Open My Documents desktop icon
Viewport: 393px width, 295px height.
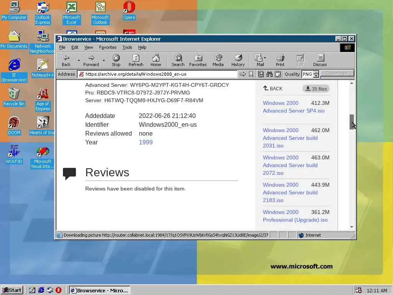tap(14, 40)
